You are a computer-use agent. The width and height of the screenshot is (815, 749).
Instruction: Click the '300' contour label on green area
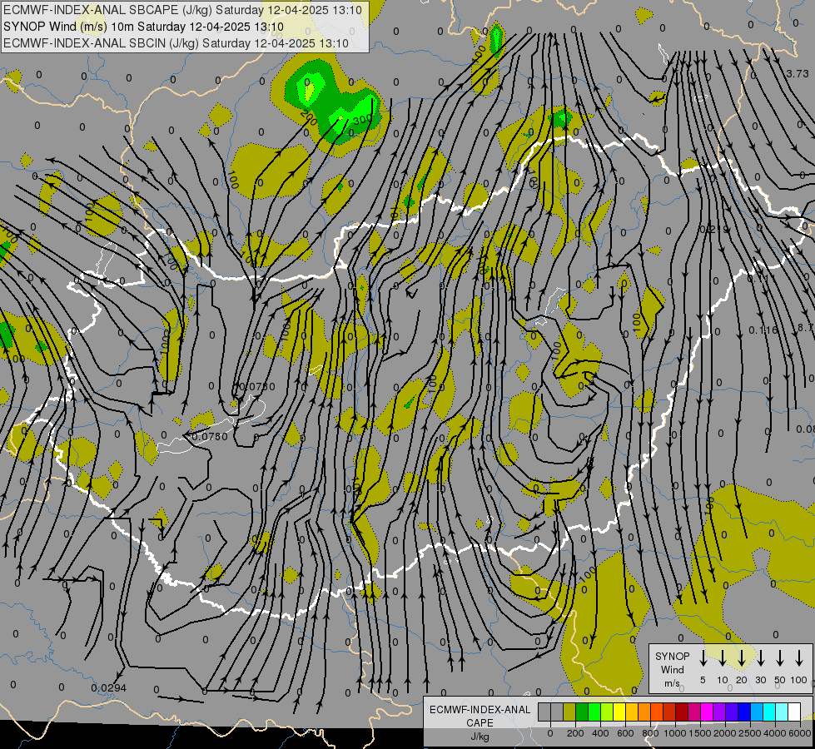pos(362,119)
